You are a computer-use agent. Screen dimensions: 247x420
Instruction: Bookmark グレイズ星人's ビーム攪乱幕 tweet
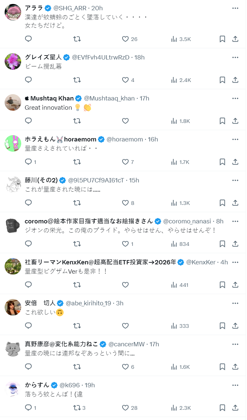(x=222, y=80)
